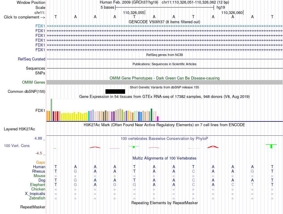
Task: Click the 110,326,060 position marker
Action: 232,13
